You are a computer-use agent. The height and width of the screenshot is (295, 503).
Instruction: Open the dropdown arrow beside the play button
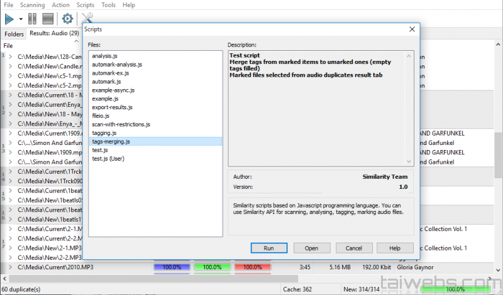[21, 19]
